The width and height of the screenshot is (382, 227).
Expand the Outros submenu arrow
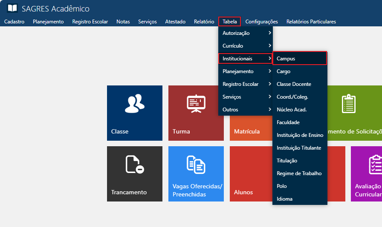[x=269, y=110]
